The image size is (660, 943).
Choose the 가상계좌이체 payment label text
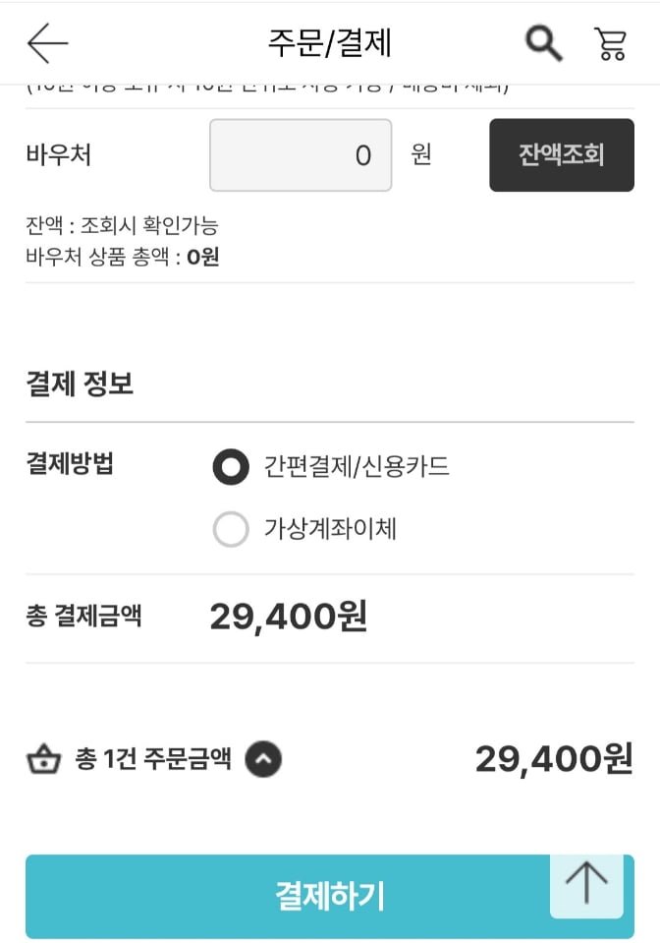point(330,530)
